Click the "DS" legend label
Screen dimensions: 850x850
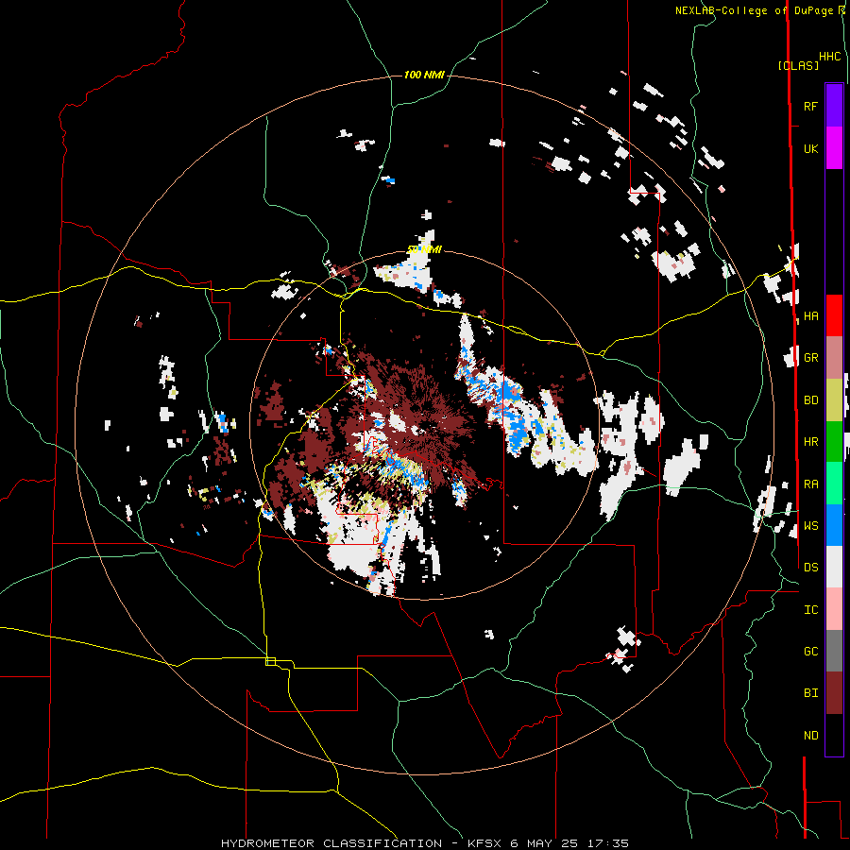(810, 567)
